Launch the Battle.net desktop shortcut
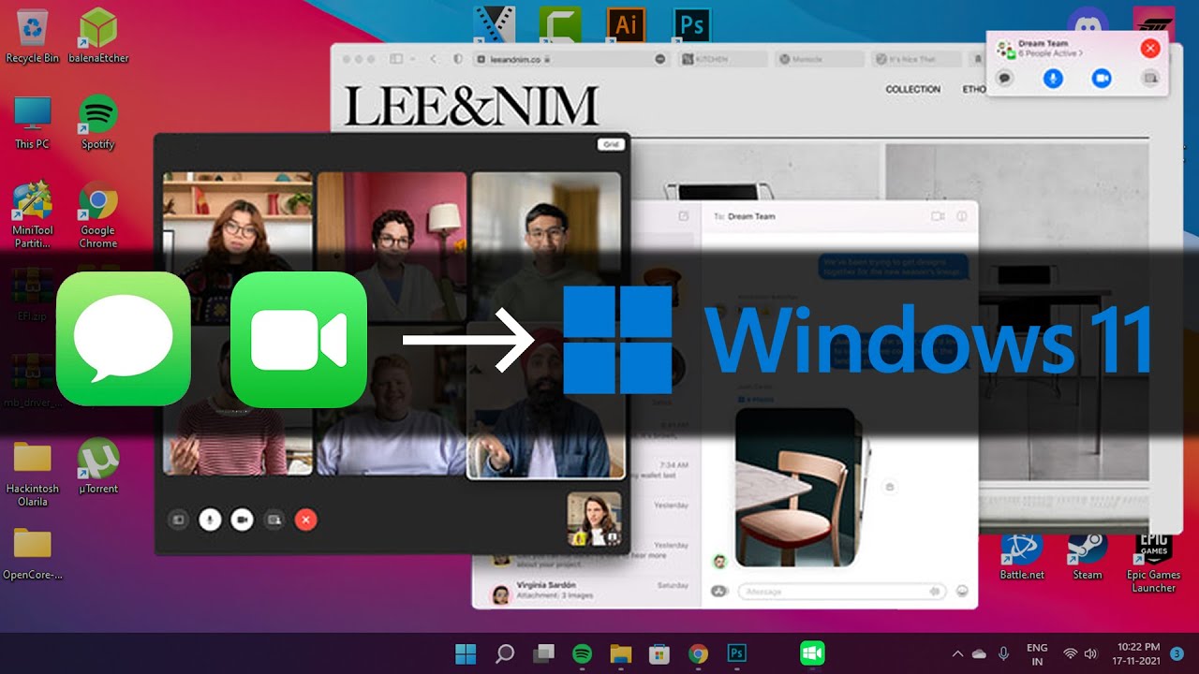This screenshot has height=674, width=1199. click(x=1022, y=556)
